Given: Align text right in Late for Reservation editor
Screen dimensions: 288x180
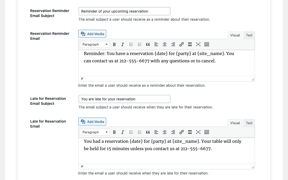Looking at the screenshot, I should point(173,132).
